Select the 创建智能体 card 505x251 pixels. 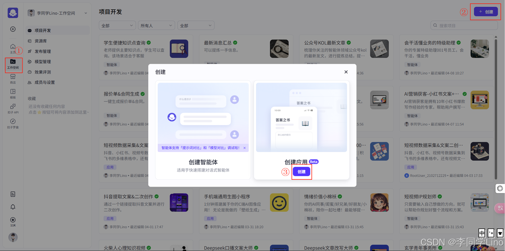(203, 130)
